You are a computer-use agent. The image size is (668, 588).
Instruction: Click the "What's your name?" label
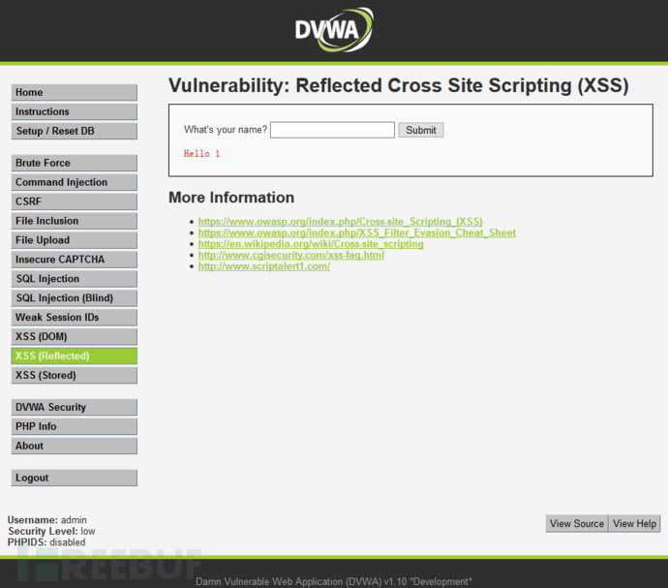[226, 130]
